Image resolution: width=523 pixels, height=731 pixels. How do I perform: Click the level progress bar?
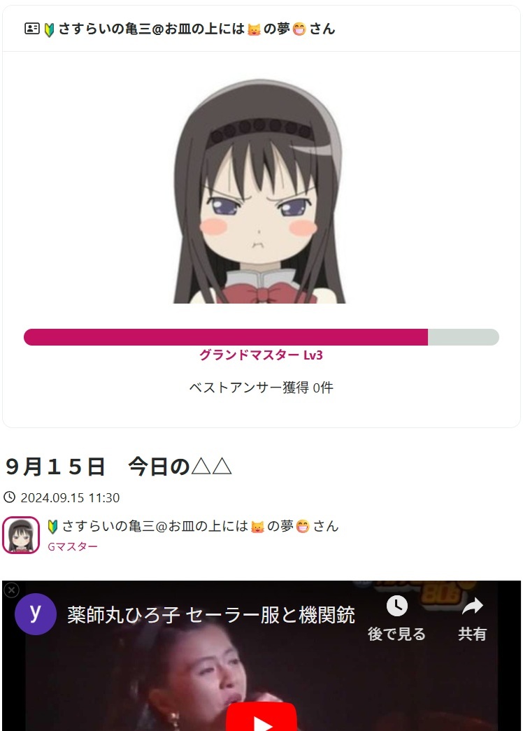click(x=261, y=337)
